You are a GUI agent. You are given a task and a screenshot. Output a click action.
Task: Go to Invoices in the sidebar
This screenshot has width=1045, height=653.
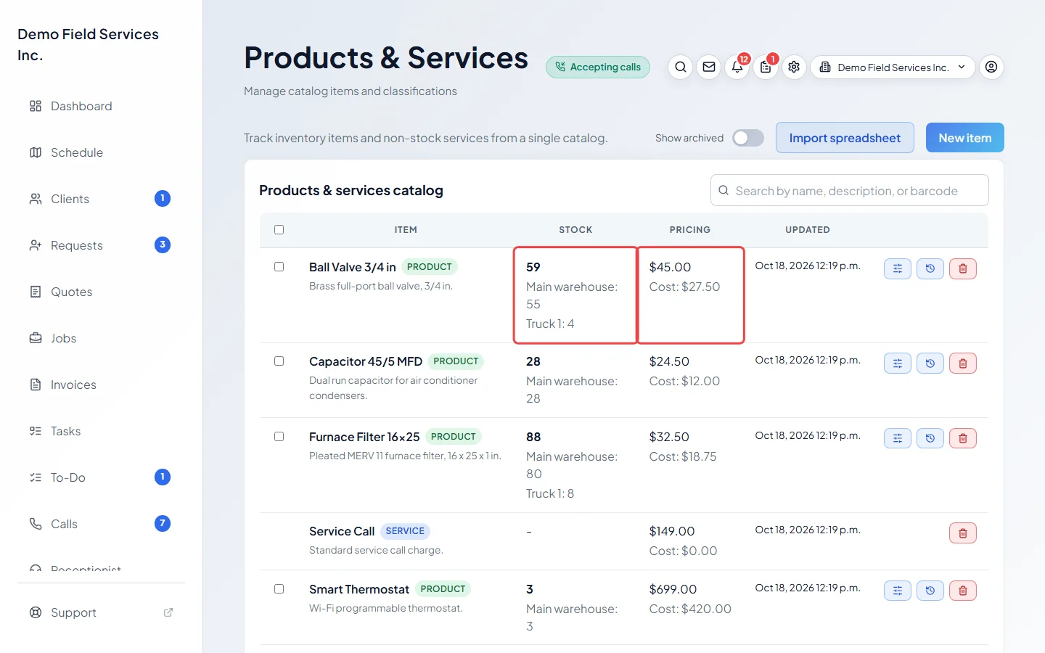[102, 385]
